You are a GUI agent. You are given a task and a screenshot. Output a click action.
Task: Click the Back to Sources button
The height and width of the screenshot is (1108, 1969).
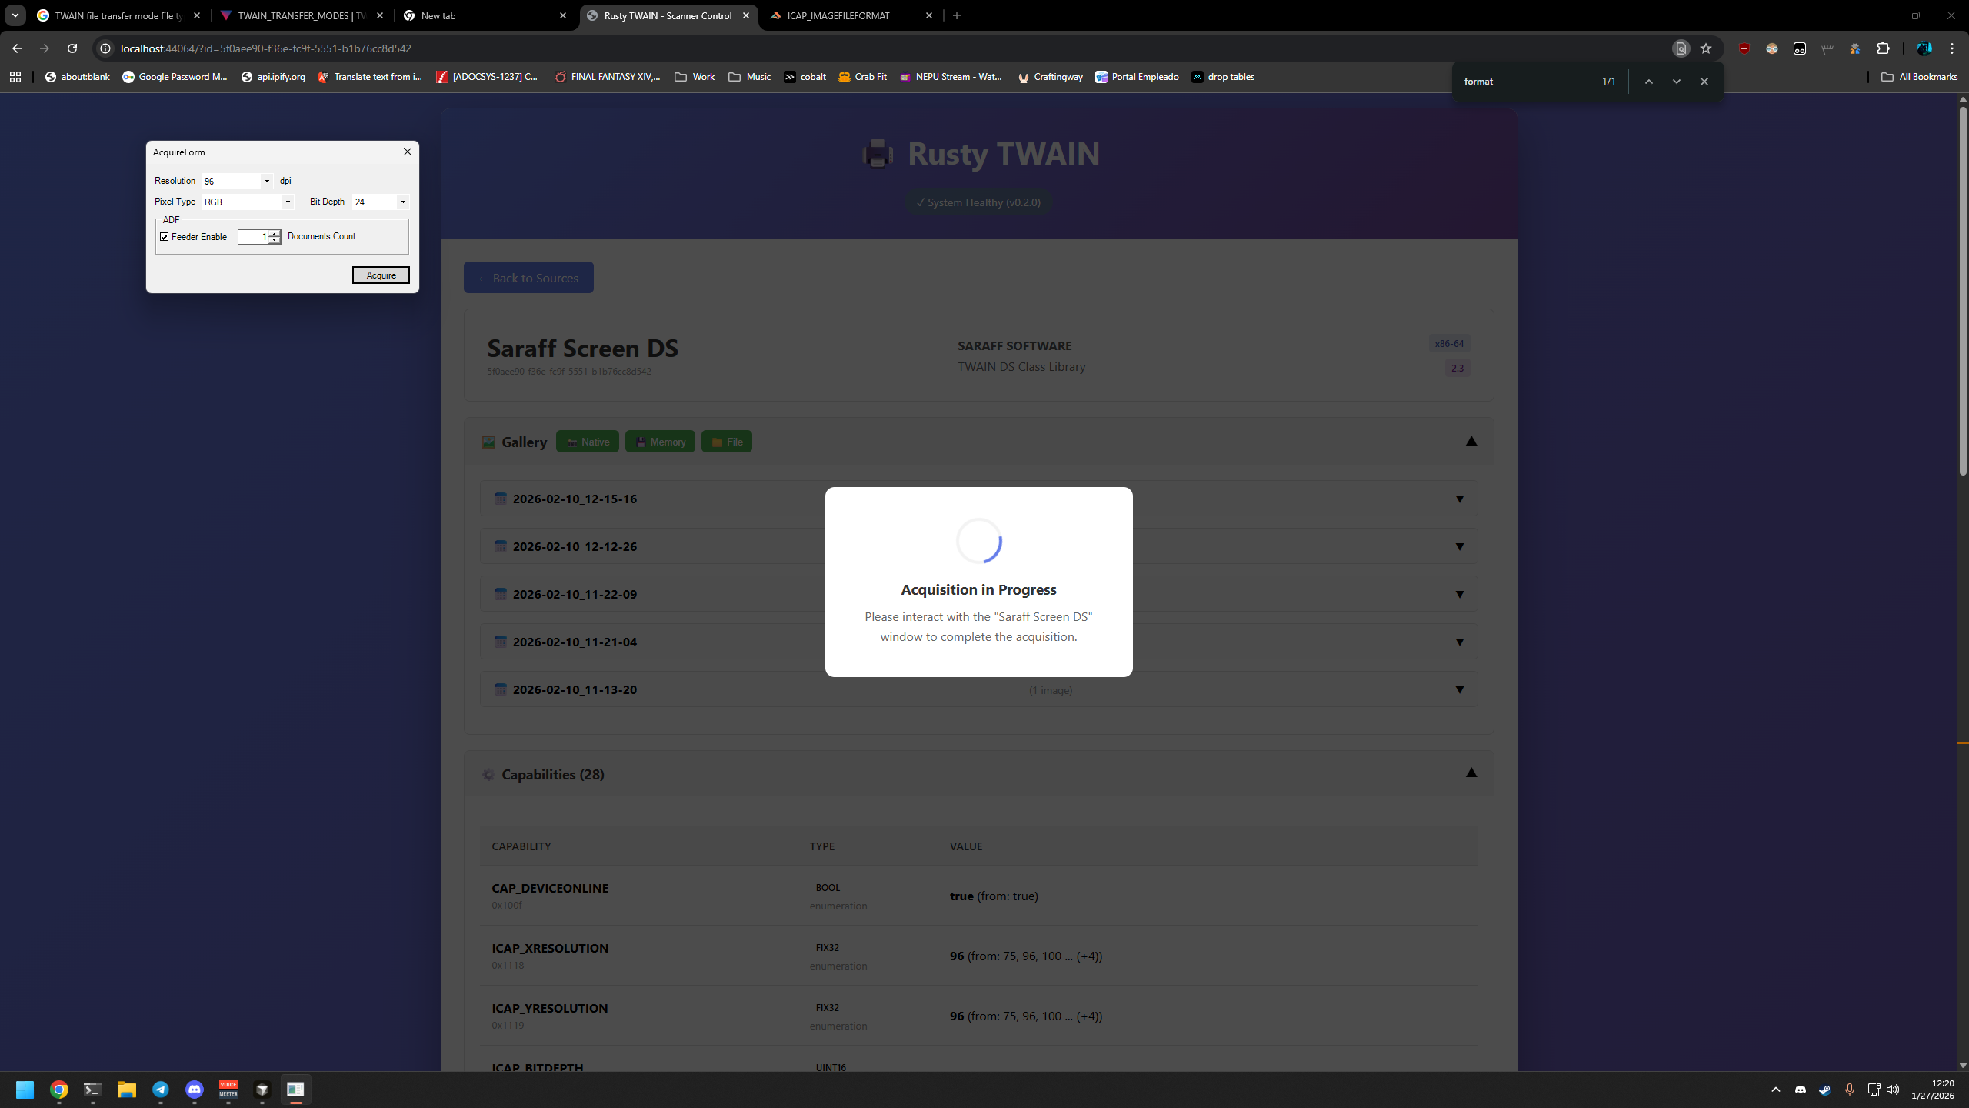click(x=528, y=278)
